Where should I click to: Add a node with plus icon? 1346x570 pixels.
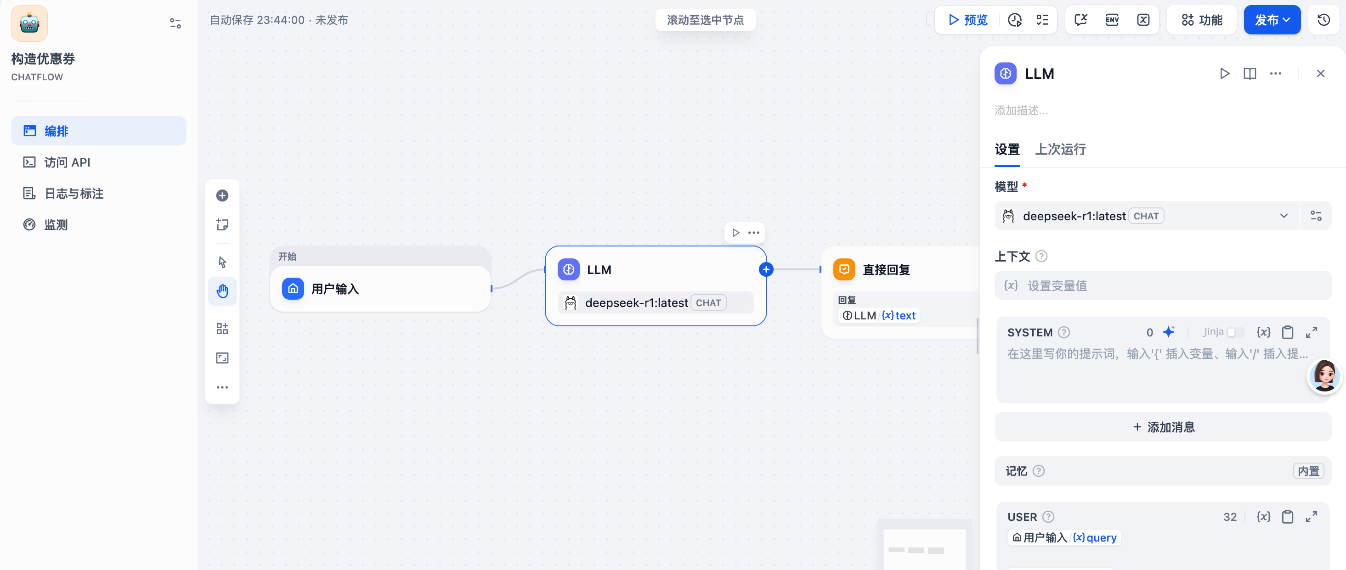pyautogui.click(x=222, y=196)
